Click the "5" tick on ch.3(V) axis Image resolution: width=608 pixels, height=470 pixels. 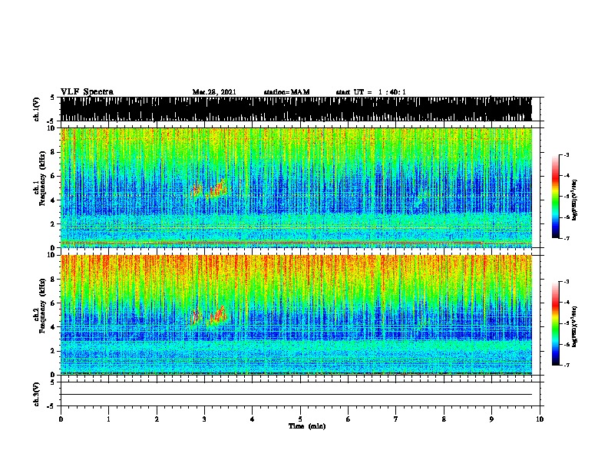tap(52, 382)
